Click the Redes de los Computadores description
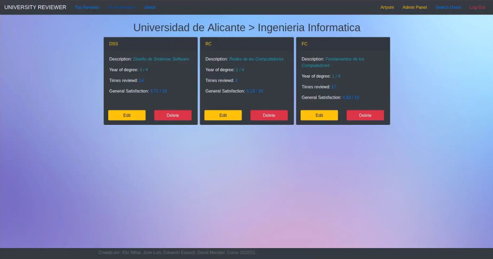The width and height of the screenshot is (493, 259). (256, 59)
